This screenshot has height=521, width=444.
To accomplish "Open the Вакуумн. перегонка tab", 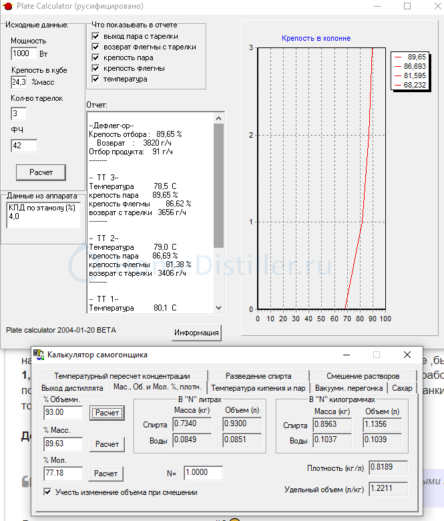I will click(349, 388).
